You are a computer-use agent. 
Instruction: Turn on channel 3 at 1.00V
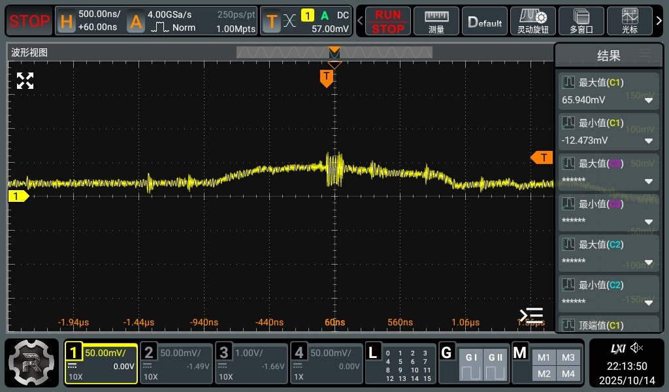pos(252,363)
